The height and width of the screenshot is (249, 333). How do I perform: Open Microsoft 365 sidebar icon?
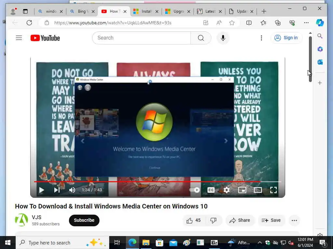point(320,49)
